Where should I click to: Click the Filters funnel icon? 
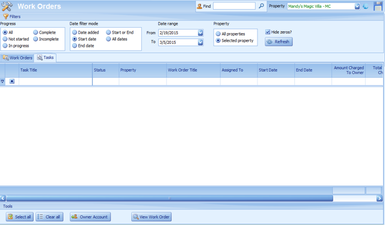5,16
